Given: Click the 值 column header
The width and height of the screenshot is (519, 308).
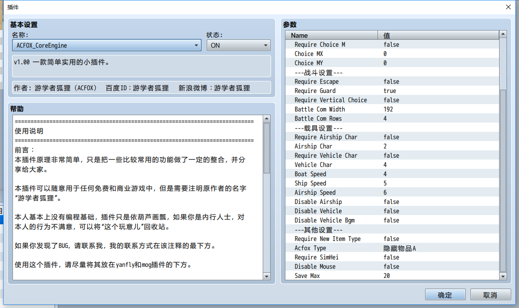Looking at the screenshot, I should click(x=438, y=35).
